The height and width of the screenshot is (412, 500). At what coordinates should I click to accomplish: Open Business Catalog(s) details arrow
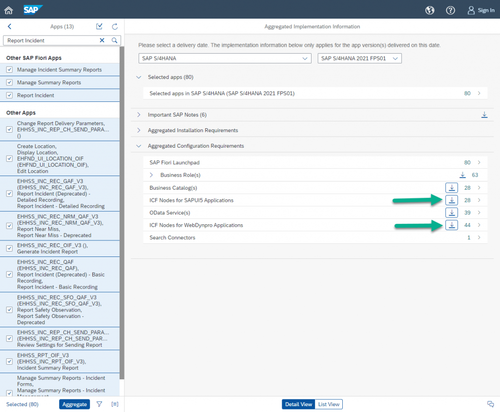click(x=479, y=188)
